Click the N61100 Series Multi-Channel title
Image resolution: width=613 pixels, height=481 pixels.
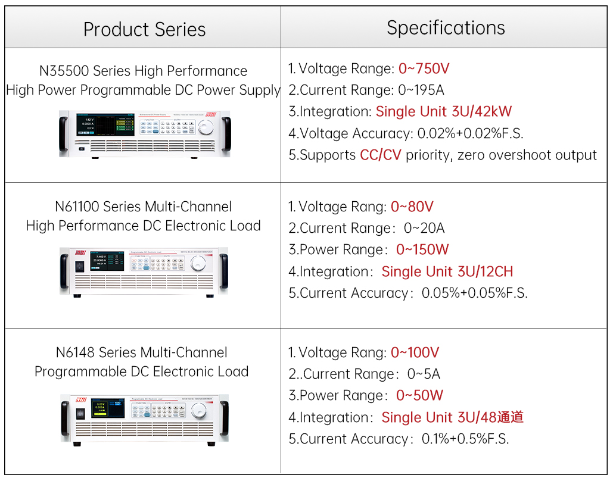click(143, 207)
